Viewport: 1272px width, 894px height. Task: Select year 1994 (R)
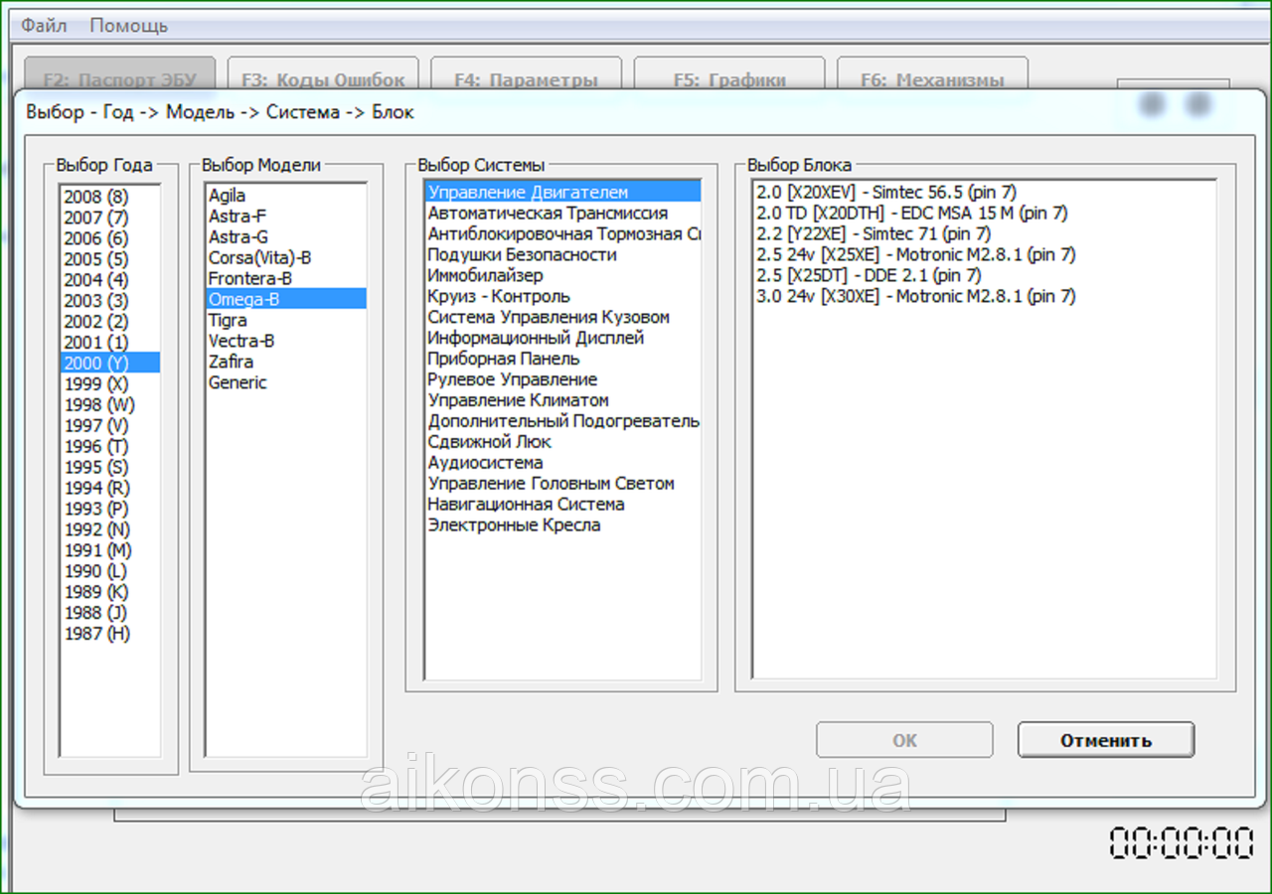pyautogui.click(x=109, y=489)
